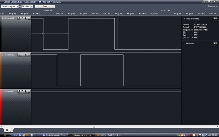Click the Period measurement value

click(x=200, y=27)
